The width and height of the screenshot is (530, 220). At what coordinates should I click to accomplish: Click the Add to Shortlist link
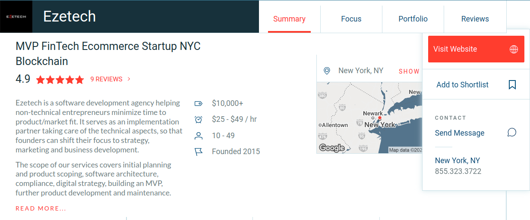pyautogui.click(x=462, y=85)
